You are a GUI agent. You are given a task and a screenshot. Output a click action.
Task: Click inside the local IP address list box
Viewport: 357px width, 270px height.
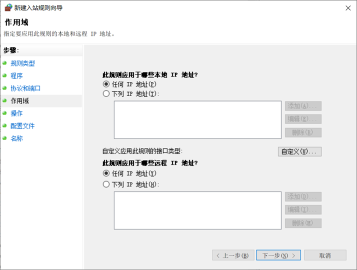click(x=197, y=119)
